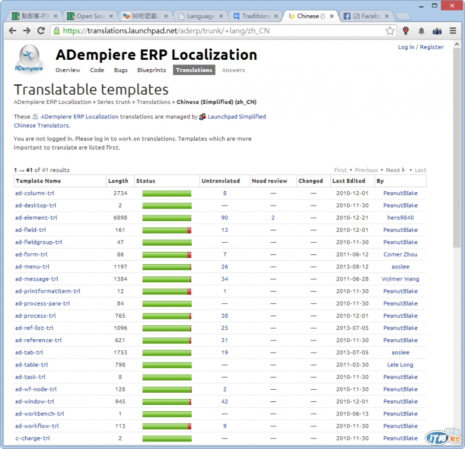Open the ad-wf-node-trl template
Screen dimensions: 465x449
tap(36, 389)
